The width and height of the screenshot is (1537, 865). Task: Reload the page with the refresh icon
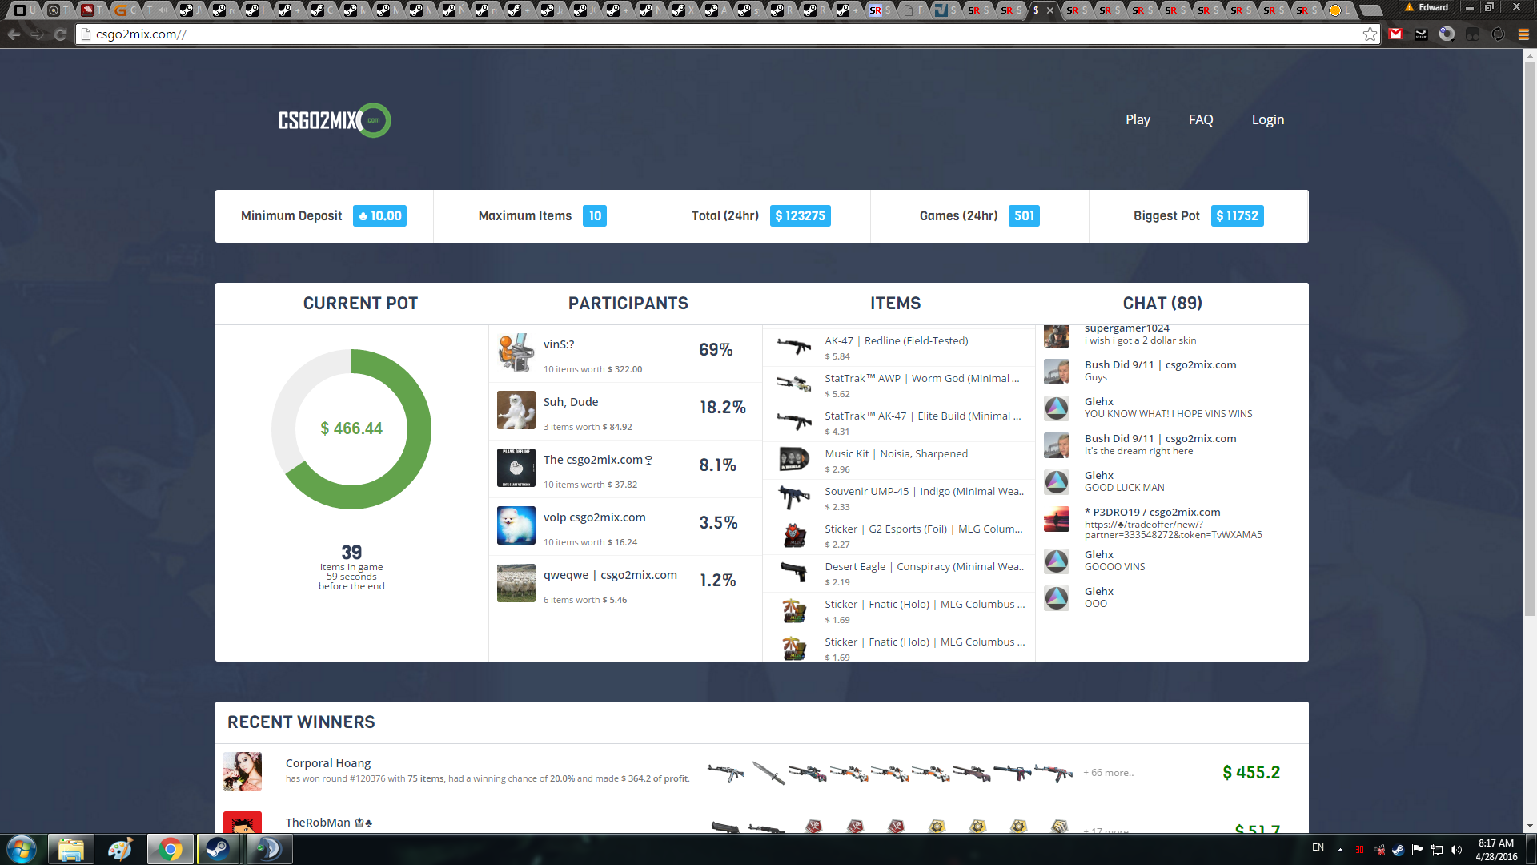[x=60, y=34]
